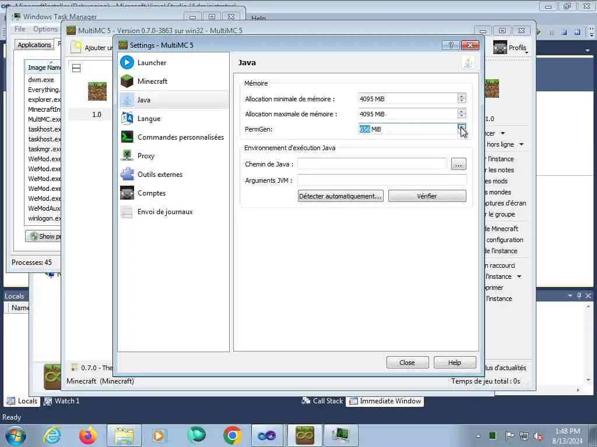Image resolution: width=597 pixels, height=447 pixels.
Task: Click the Java logo icon in header
Action: tap(468, 63)
